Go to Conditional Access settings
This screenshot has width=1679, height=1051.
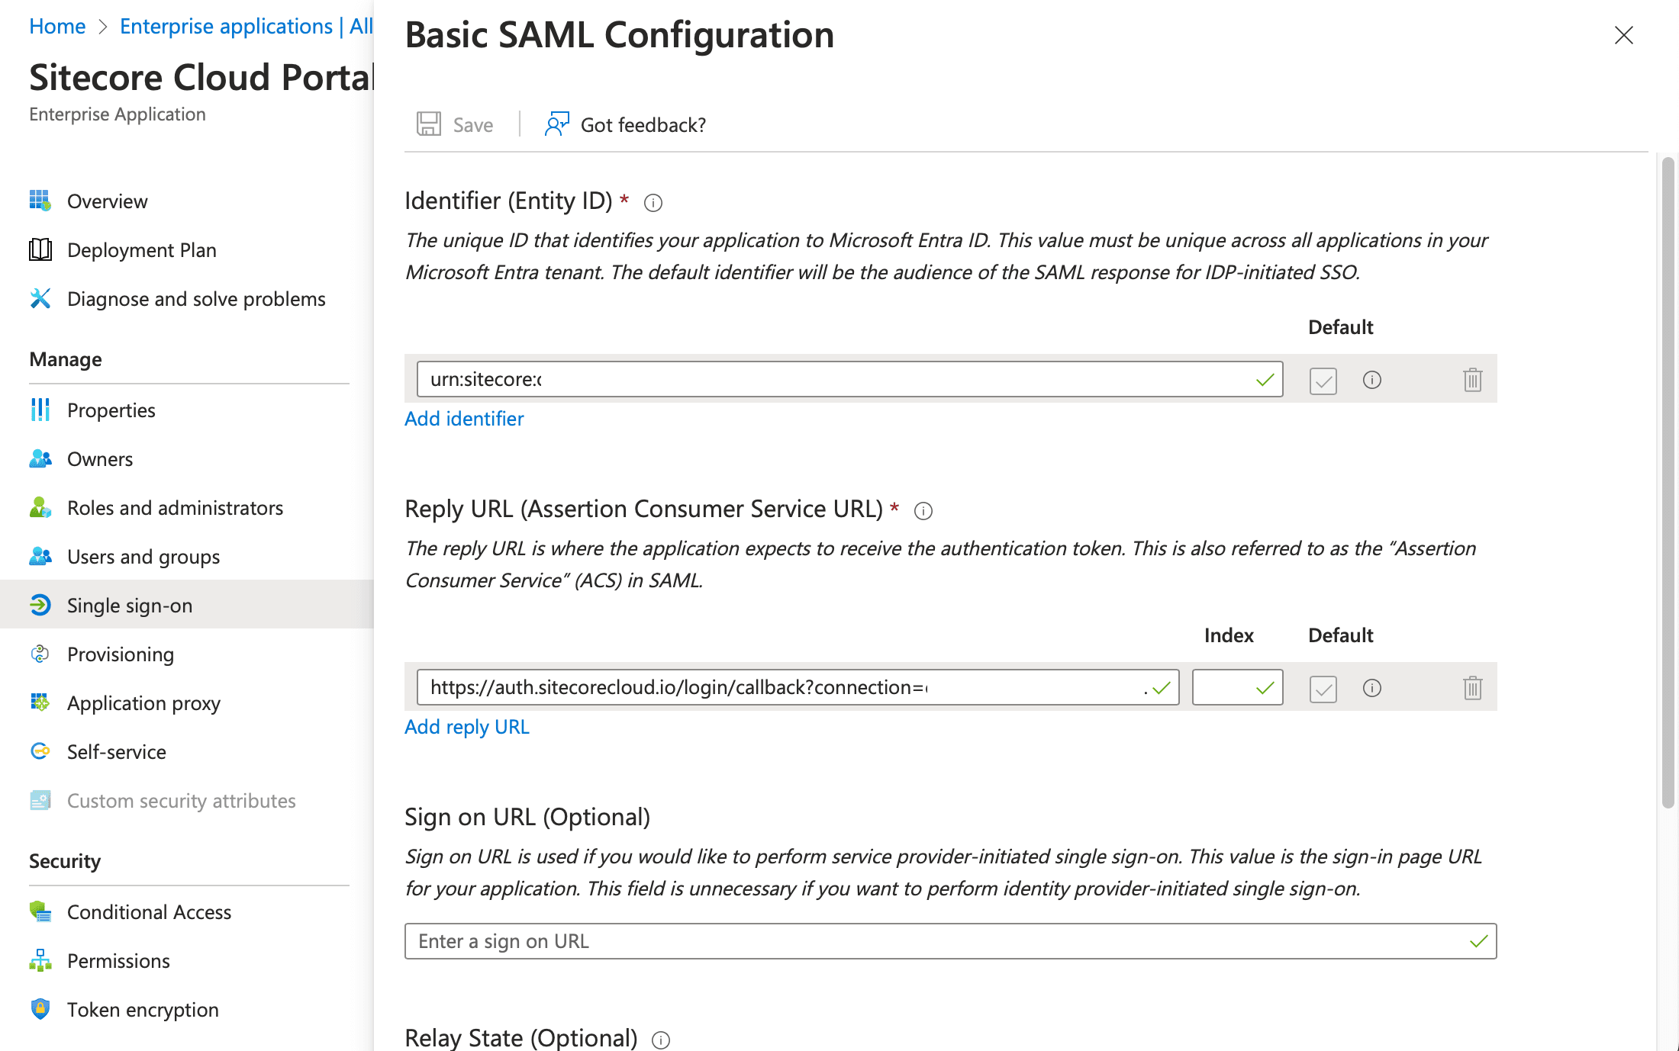tap(149, 912)
